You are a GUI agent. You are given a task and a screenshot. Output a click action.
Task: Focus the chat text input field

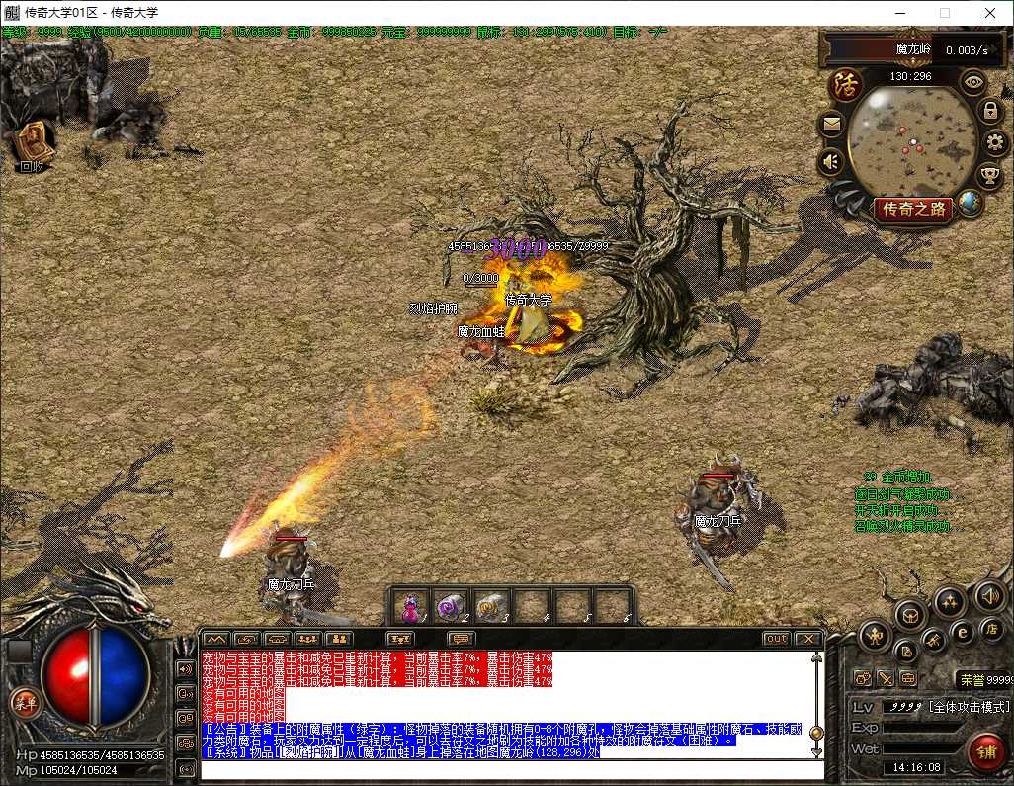(512, 770)
